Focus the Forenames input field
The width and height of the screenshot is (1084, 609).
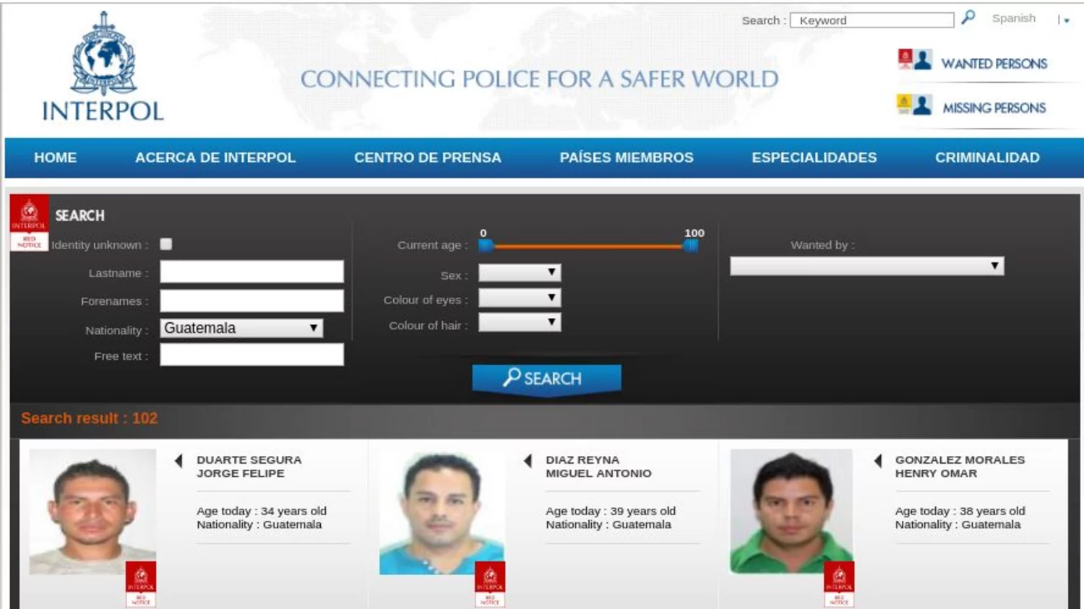point(251,301)
